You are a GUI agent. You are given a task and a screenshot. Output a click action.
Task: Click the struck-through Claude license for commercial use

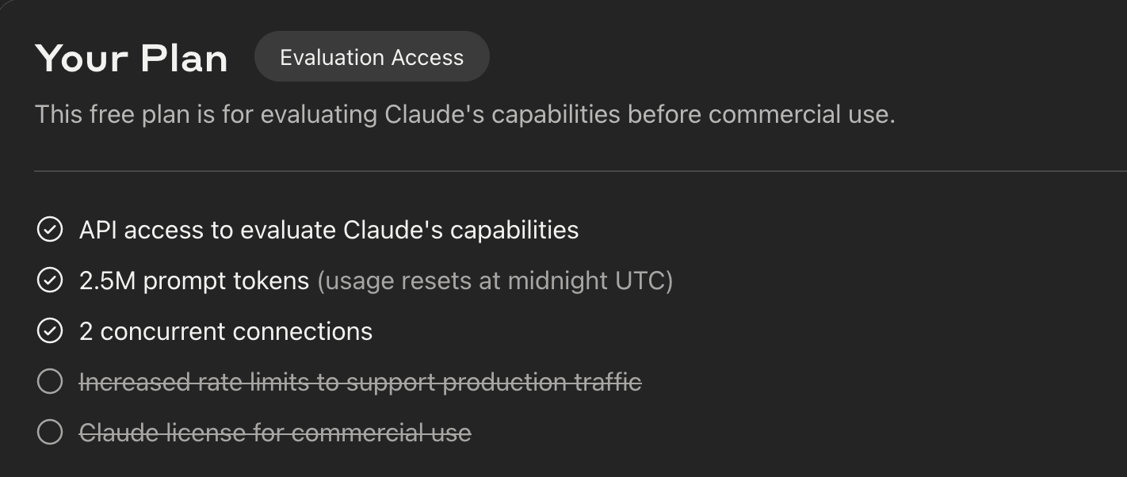coord(275,433)
